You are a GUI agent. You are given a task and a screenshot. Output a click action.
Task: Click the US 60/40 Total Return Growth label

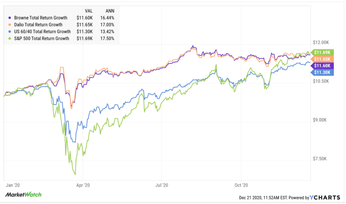[x=42, y=32]
